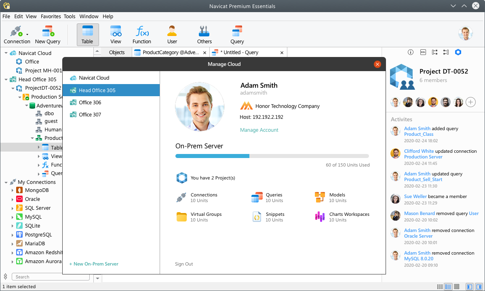Show the DDL pane icon

coord(423,52)
